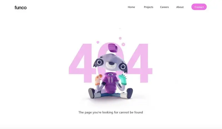Click the floating purple cube above the character
Screen dimensions: 222x129
113,48
